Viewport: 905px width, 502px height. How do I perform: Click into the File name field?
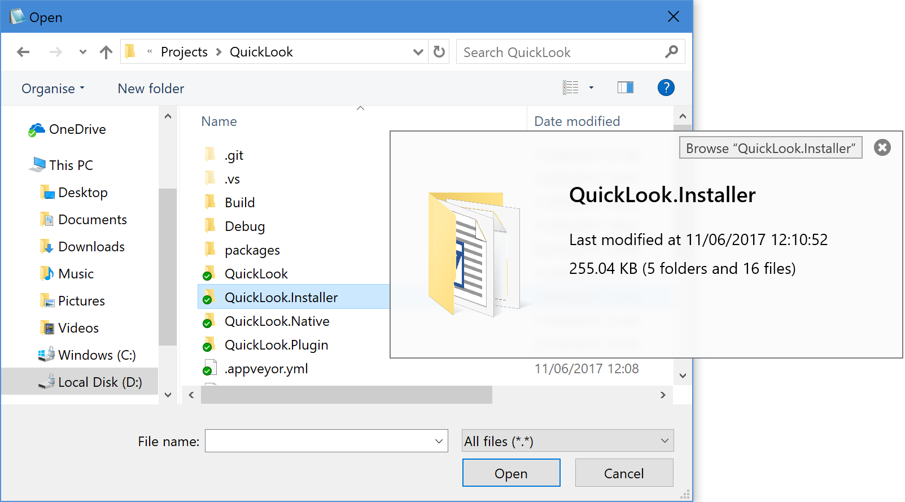coord(319,441)
